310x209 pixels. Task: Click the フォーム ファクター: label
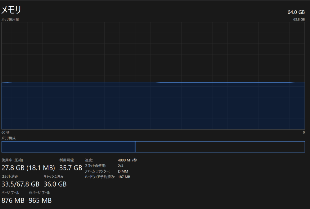[97, 171]
